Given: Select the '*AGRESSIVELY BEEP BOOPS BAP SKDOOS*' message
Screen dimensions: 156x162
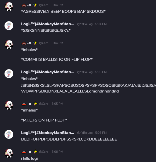Looking at the screenshot, I should point(63,11).
